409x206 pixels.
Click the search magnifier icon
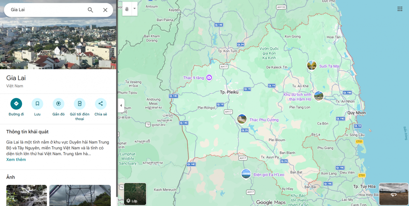point(90,10)
